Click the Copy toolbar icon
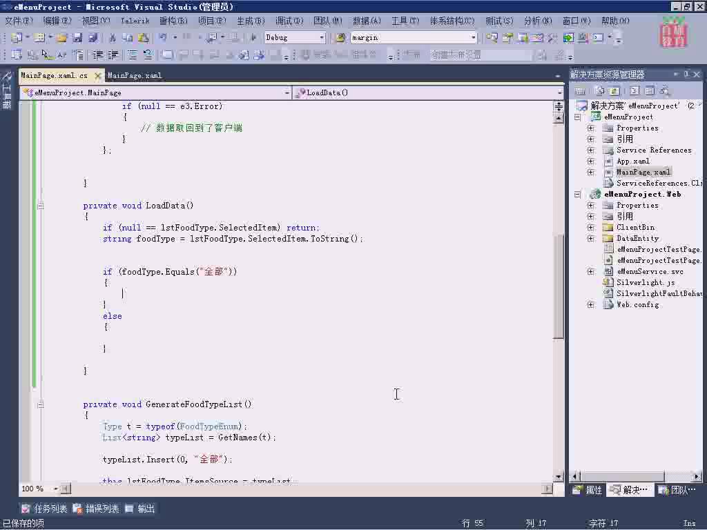Viewport: 707px width, 530px height. point(128,38)
